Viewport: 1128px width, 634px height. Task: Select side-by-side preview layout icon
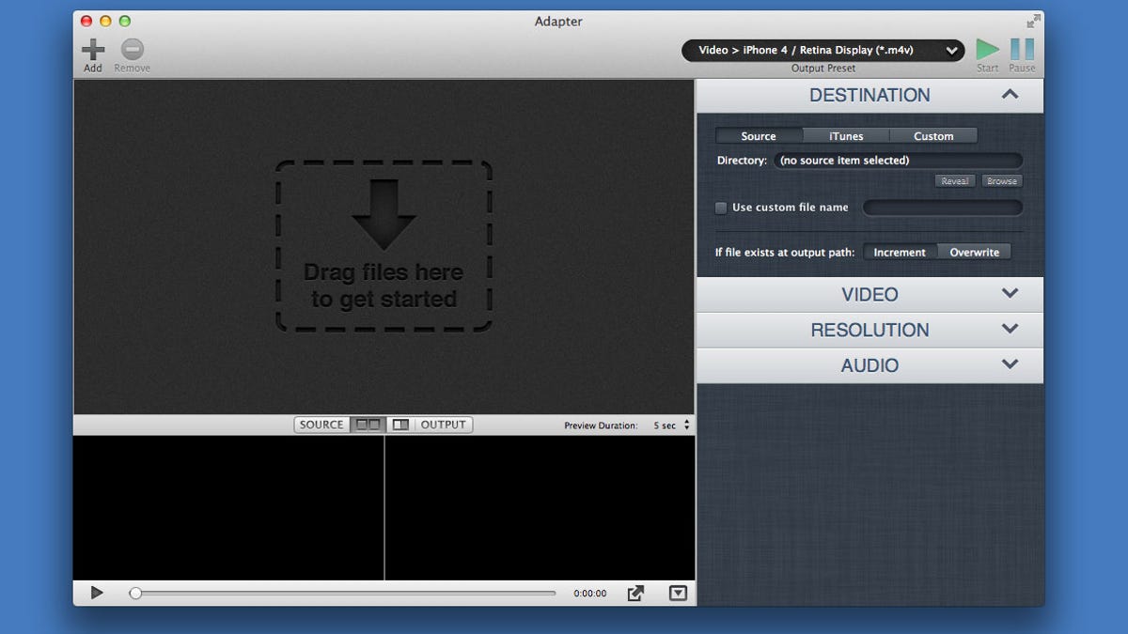click(x=368, y=425)
